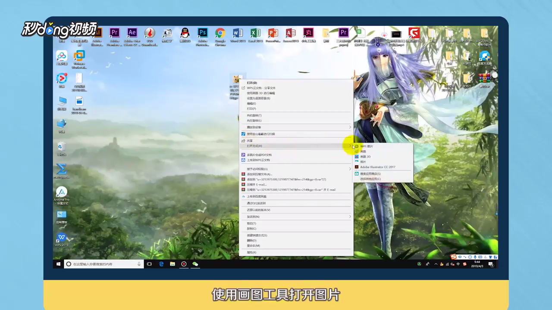Choose 向左旋转(L) menu entry
The image size is (552, 310).
click(x=296, y=121)
